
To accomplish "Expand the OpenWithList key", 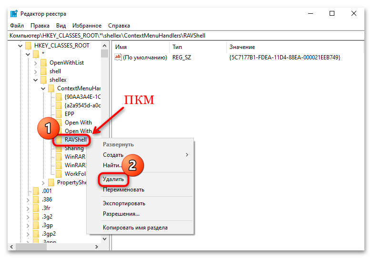I will (35, 63).
